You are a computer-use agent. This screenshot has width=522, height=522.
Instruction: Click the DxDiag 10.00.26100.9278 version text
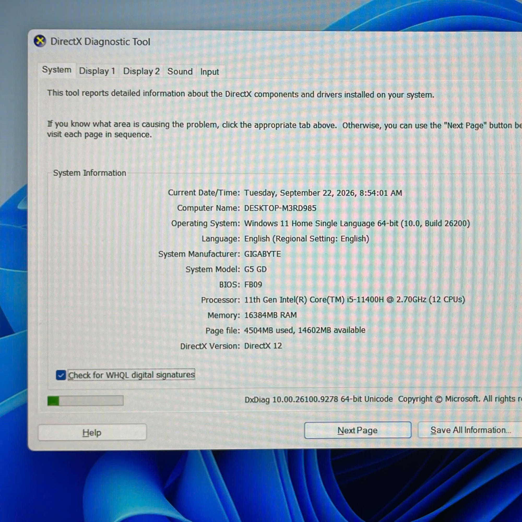[318, 399]
